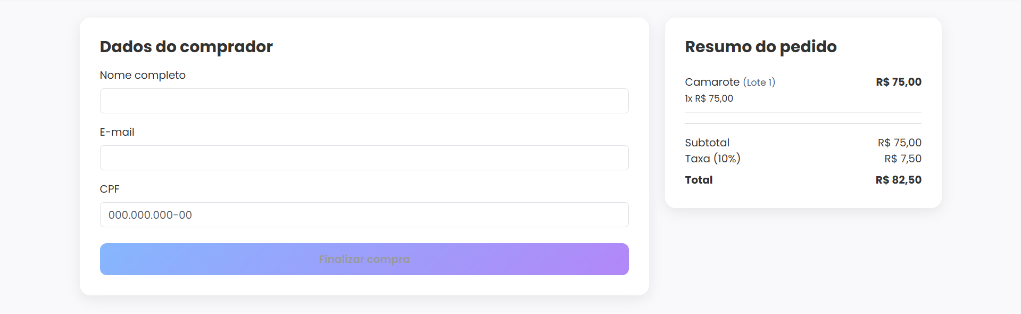Image resolution: width=1021 pixels, height=314 pixels.
Task: Click the bold R$ 75,00 item price
Action: click(x=899, y=82)
